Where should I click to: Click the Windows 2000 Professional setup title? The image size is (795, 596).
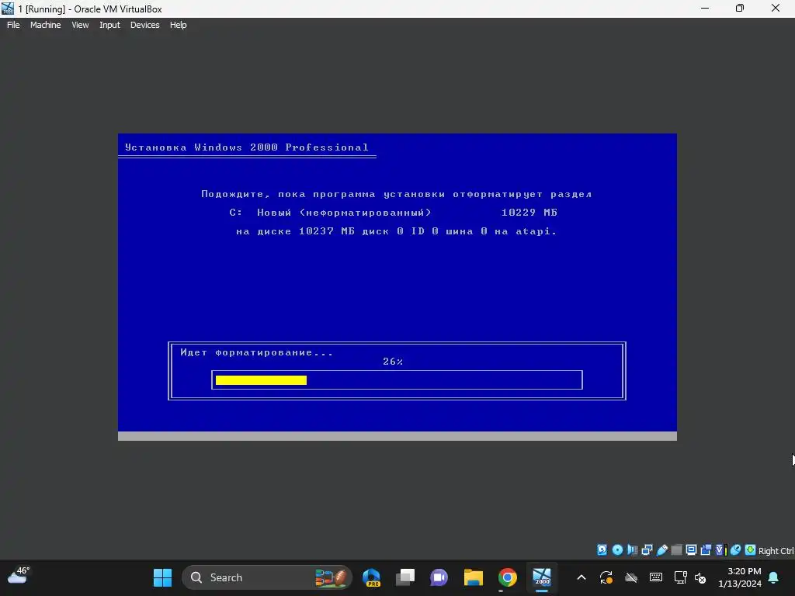(247, 147)
